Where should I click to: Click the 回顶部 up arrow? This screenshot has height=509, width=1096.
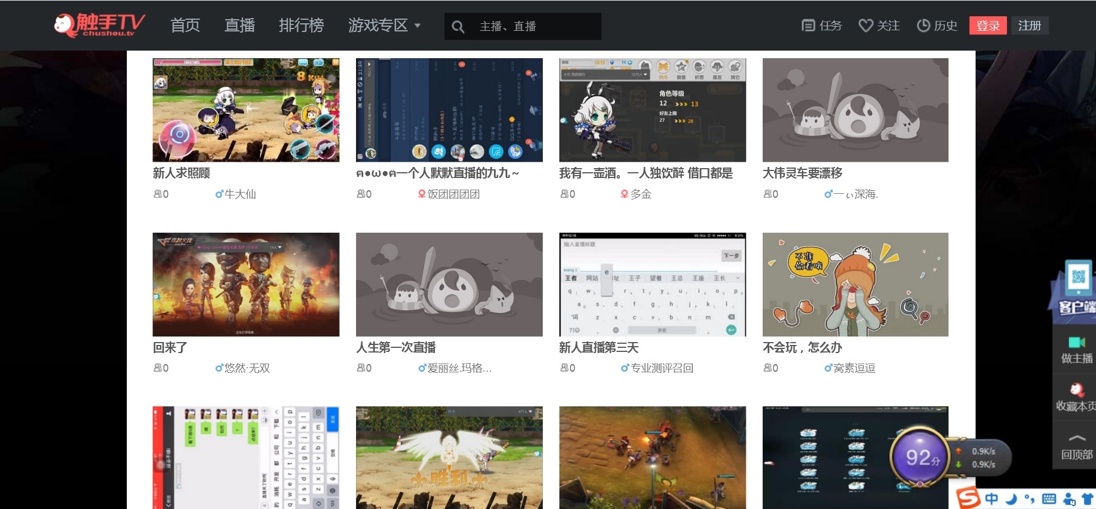[1077, 438]
